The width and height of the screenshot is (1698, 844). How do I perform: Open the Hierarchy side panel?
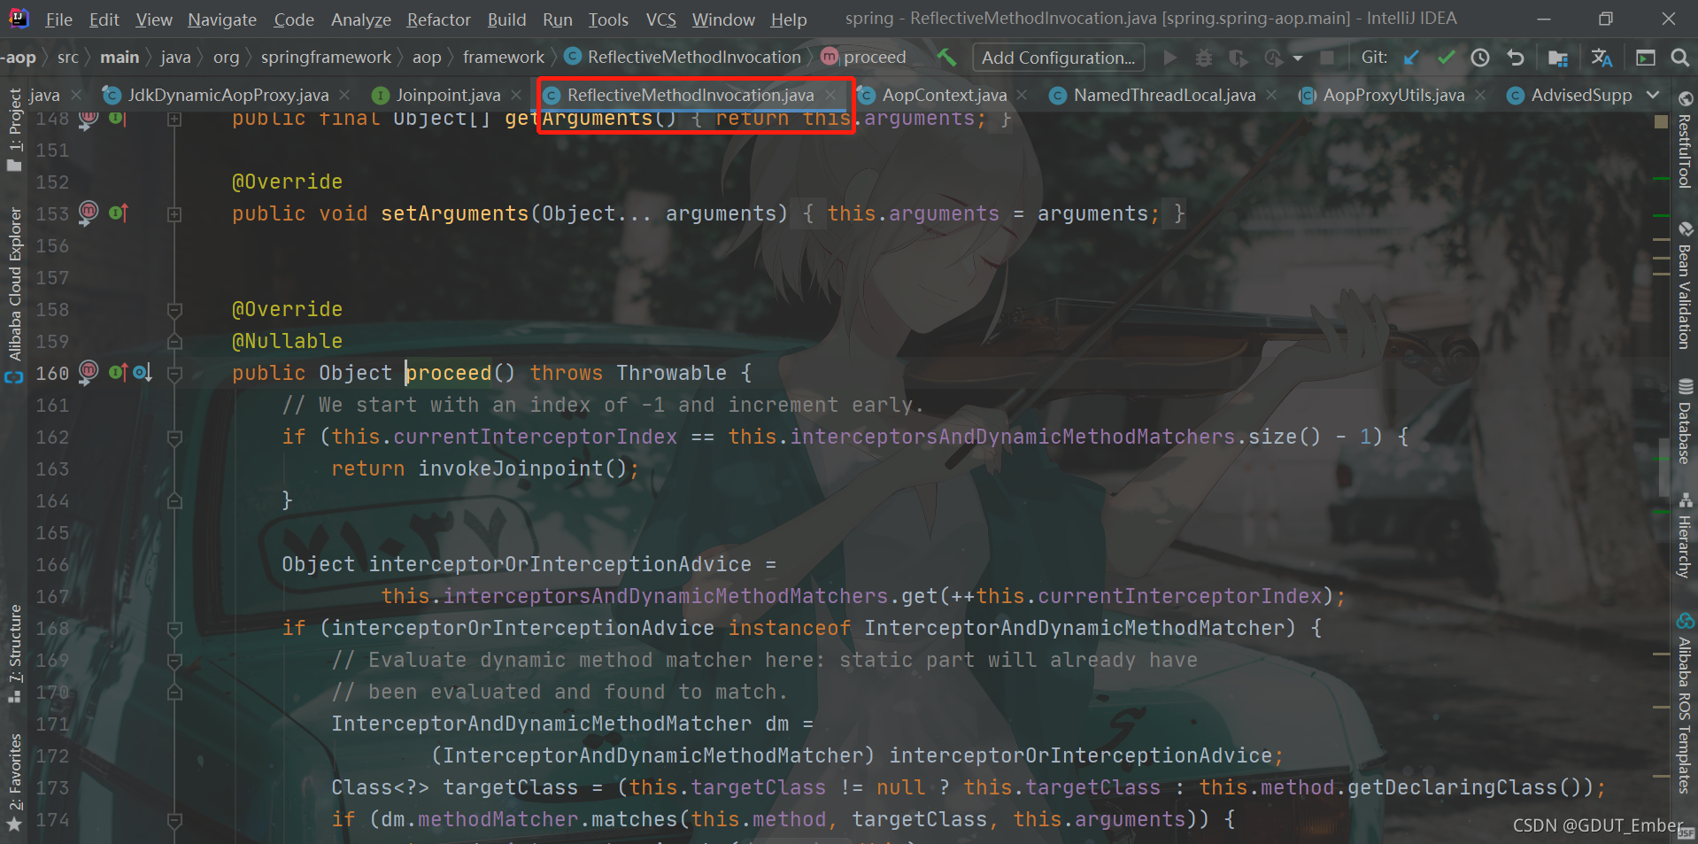(x=1685, y=535)
